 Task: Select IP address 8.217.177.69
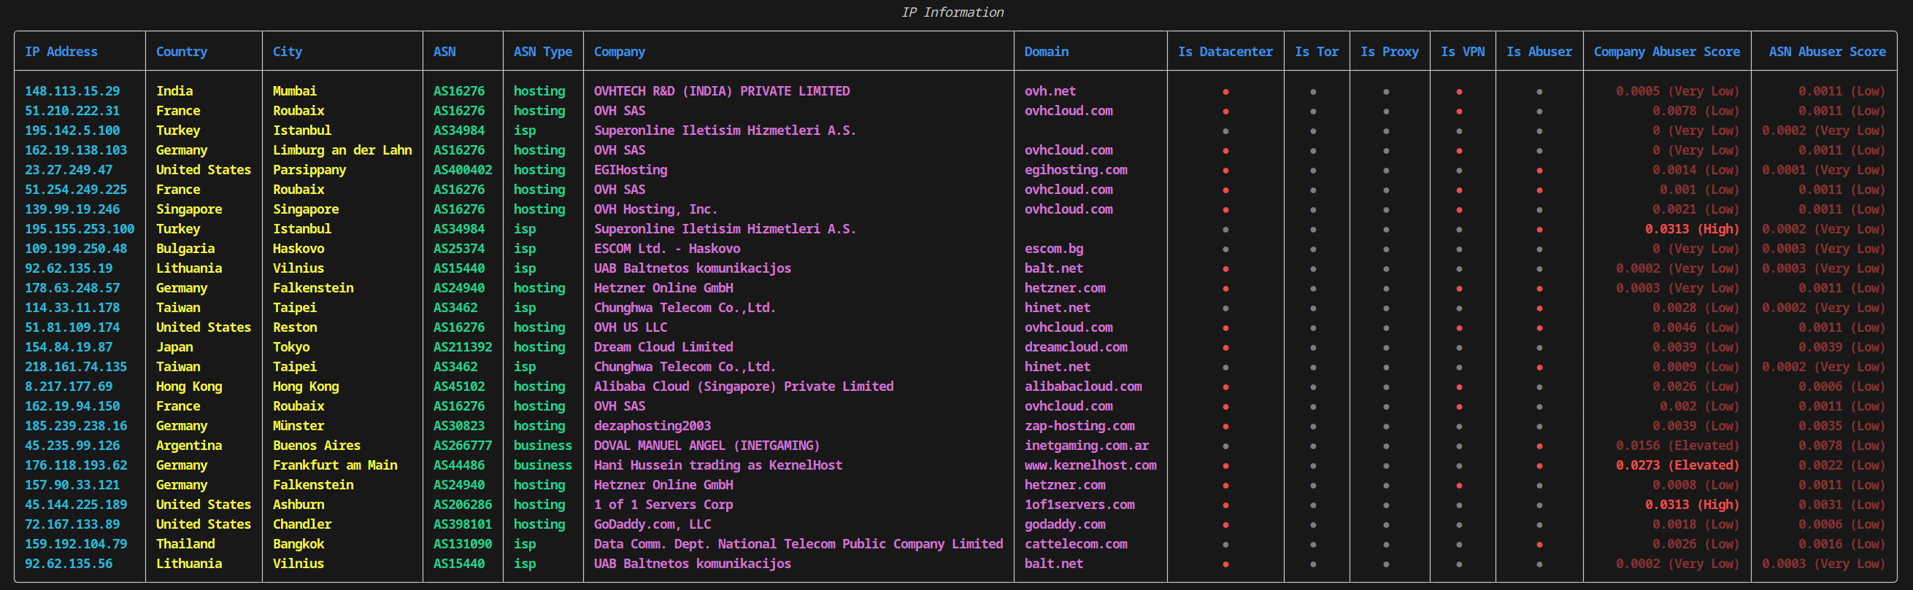pos(69,386)
